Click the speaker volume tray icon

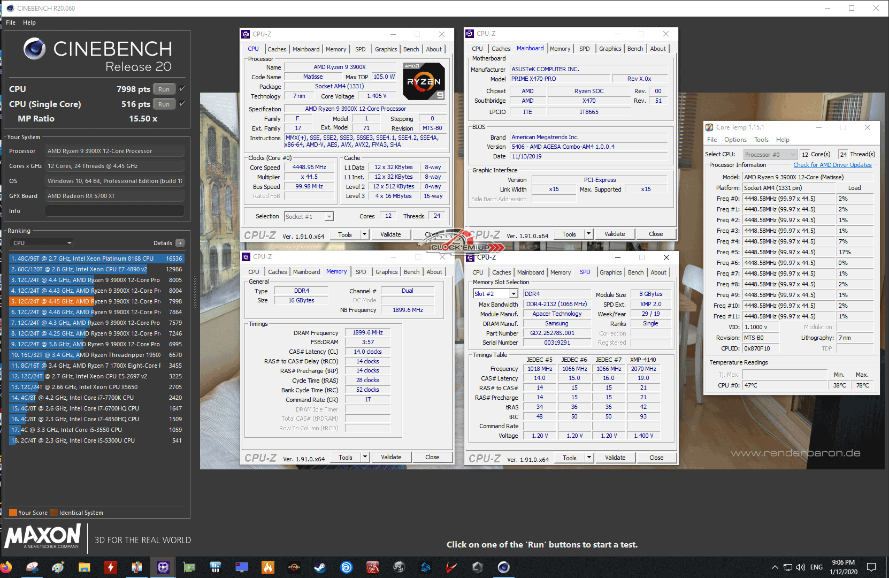point(801,567)
